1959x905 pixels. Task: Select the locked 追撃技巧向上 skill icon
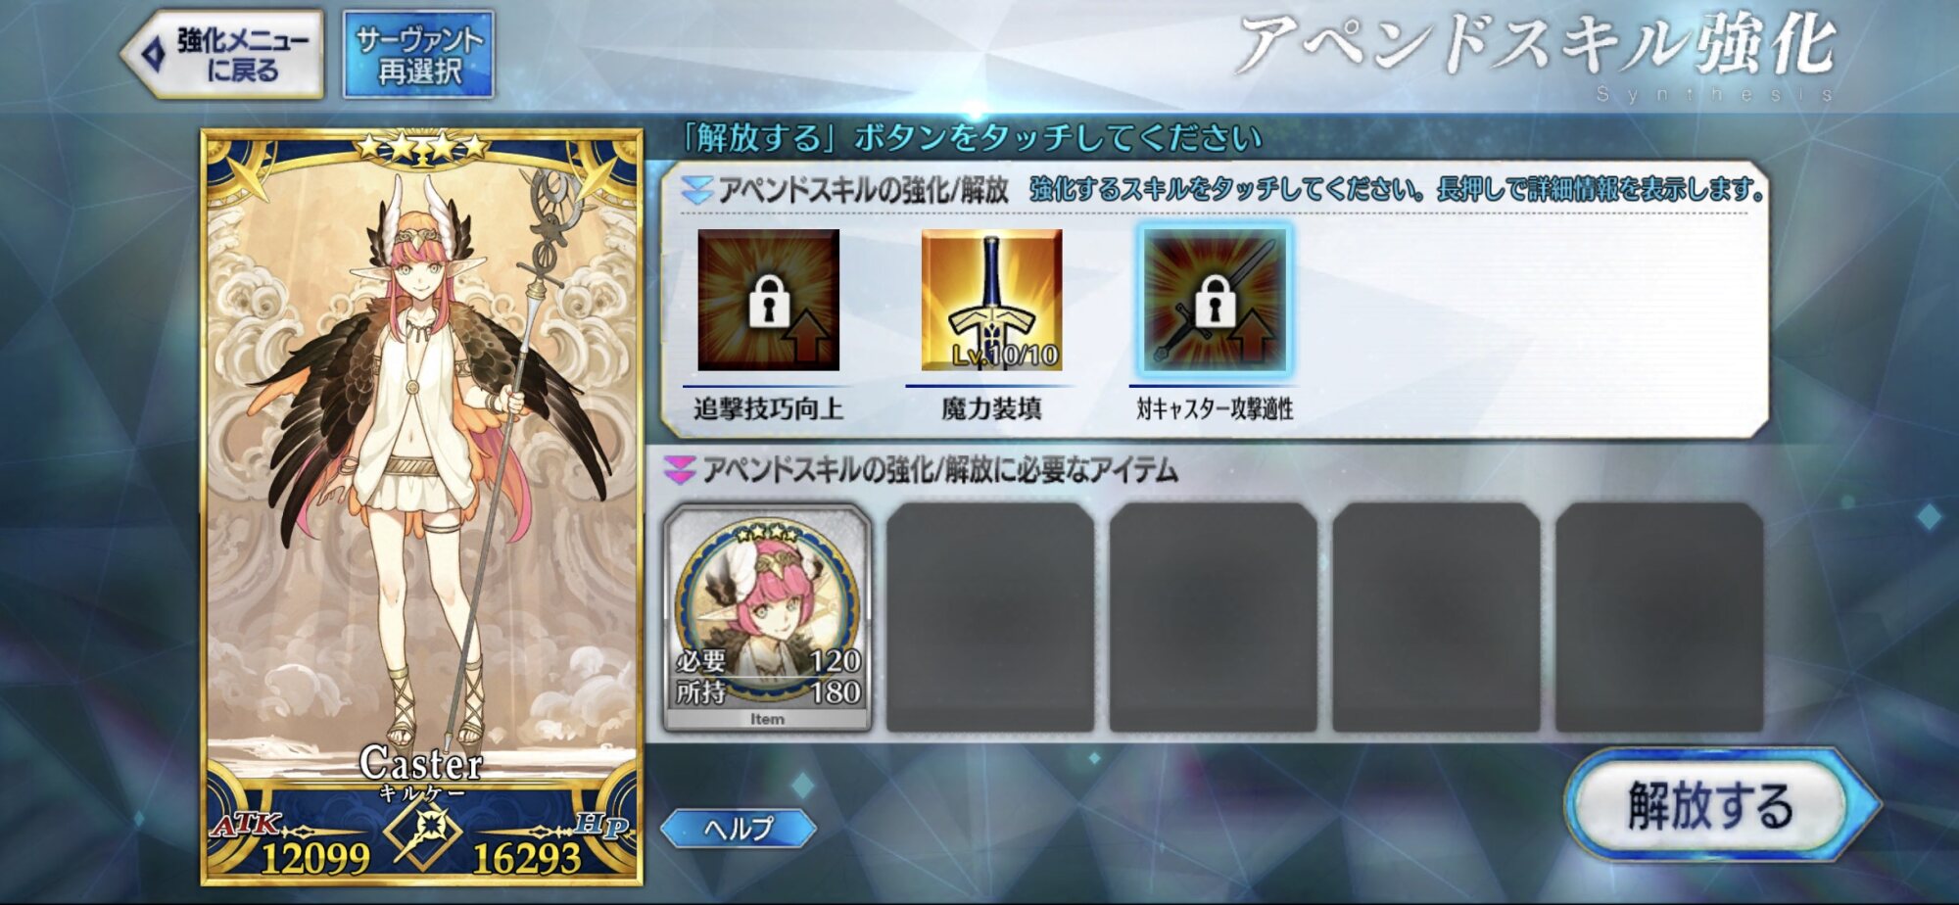tap(768, 300)
